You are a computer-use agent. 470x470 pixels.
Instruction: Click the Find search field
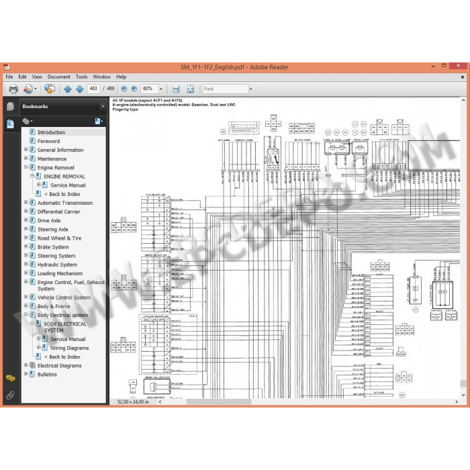click(226, 89)
